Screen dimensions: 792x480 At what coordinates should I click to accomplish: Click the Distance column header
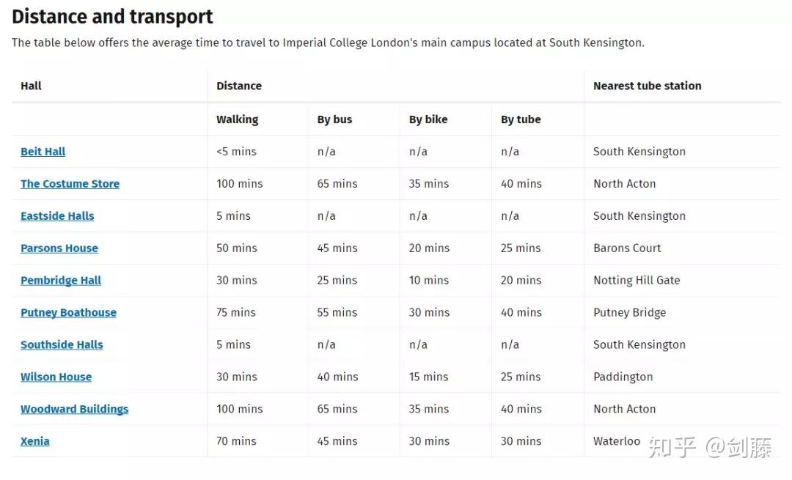[x=239, y=86]
